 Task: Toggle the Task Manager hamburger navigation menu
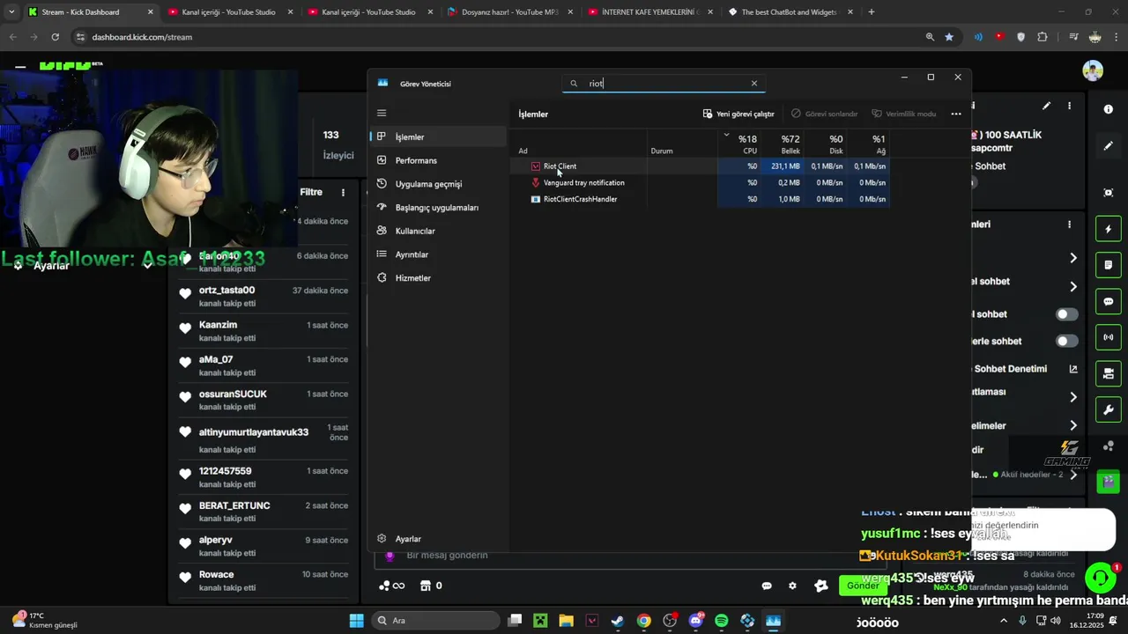pyautogui.click(x=382, y=113)
